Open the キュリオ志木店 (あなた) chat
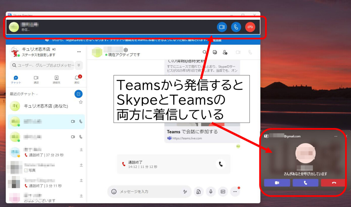The image size is (351, 207). (46, 106)
